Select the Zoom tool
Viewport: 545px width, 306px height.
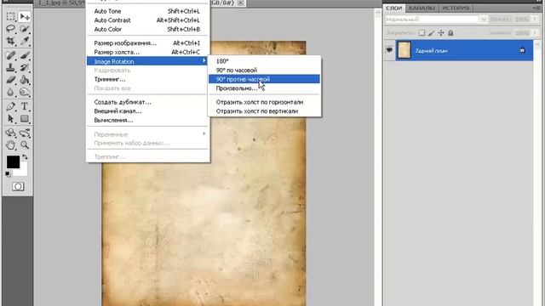(x=25, y=145)
